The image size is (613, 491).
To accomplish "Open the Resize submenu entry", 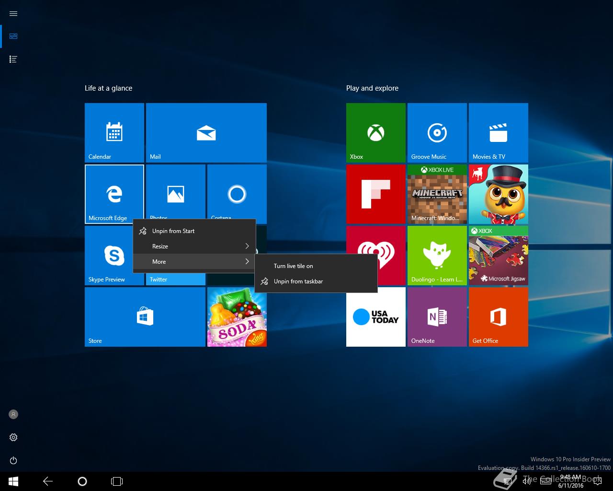I will click(x=194, y=246).
